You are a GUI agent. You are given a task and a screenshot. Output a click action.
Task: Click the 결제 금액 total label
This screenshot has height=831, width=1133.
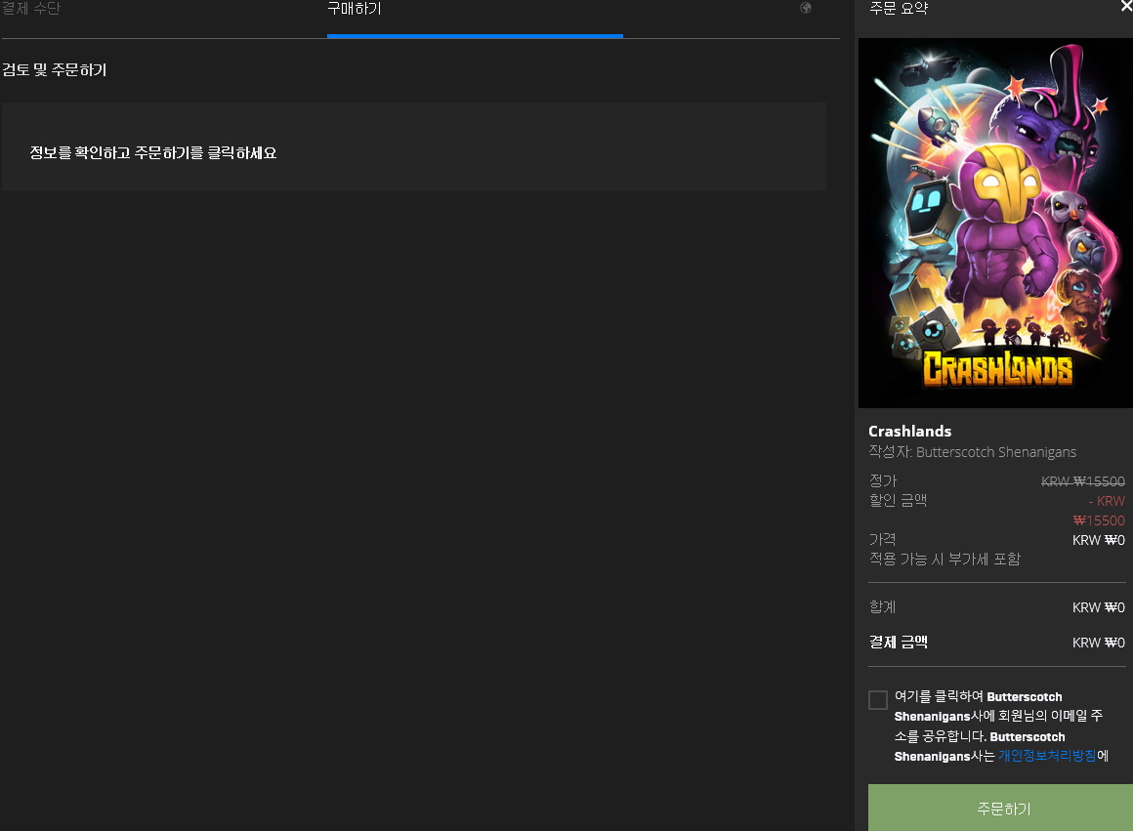[x=899, y=643]
